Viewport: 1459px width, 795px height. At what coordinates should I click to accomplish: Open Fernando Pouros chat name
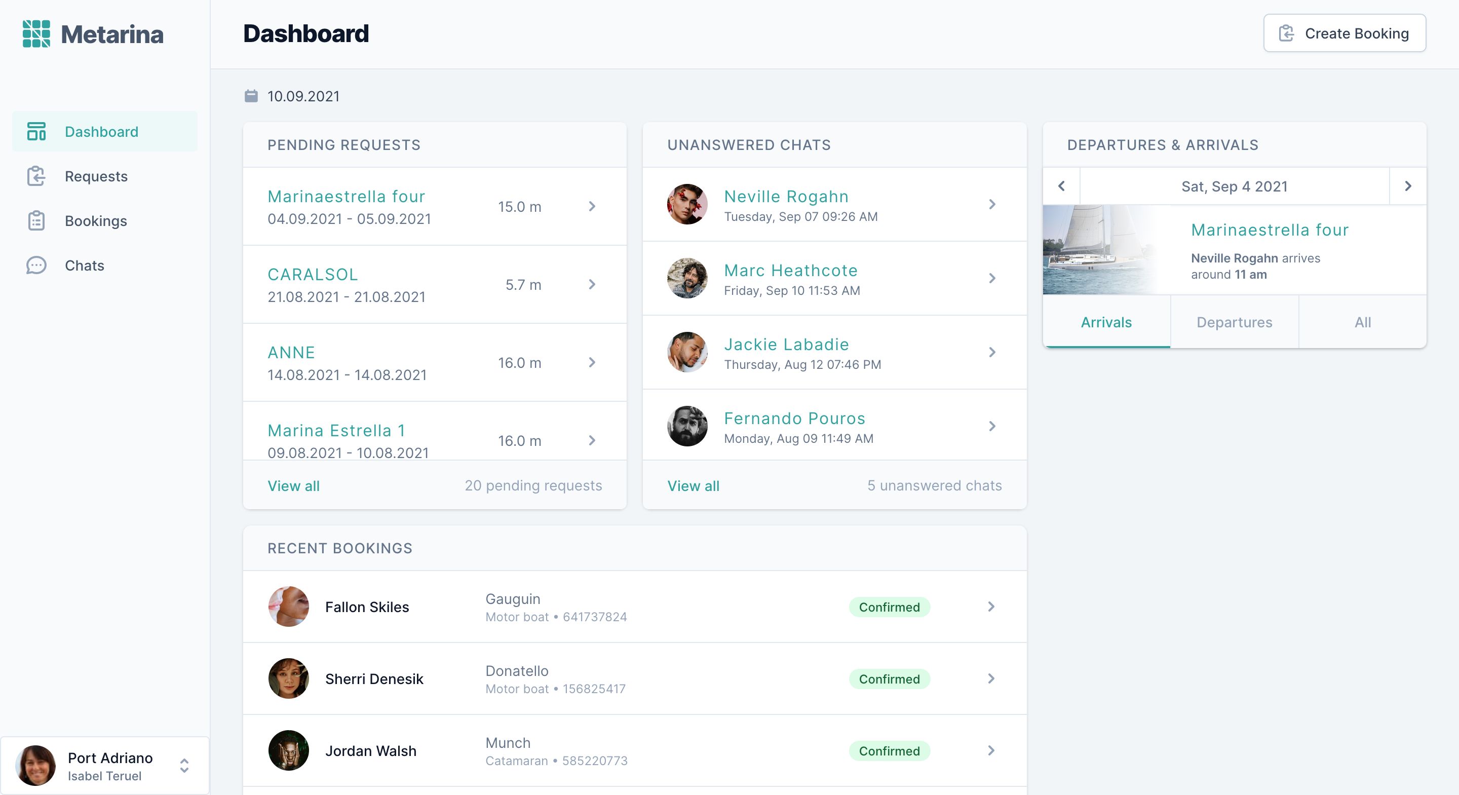(795, 418)
